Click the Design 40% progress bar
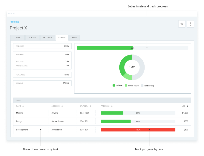The height and width of the screenshot is (156, 204). click(x=138, y=121)
